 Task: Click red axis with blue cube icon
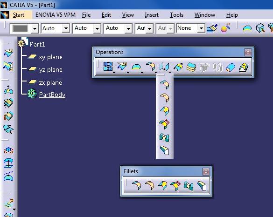pos(8,150)
